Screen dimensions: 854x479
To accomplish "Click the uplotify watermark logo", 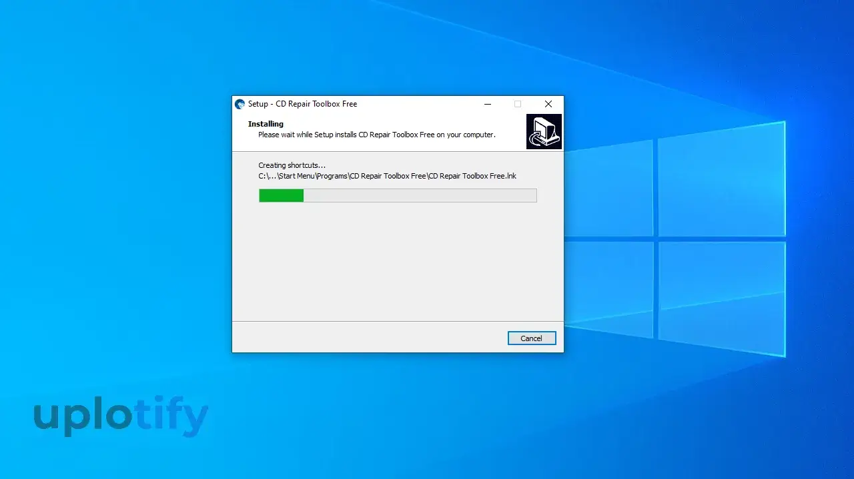I will pos(121,416).
